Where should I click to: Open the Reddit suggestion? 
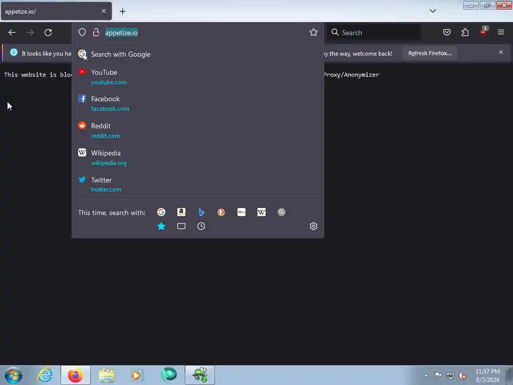197,131
